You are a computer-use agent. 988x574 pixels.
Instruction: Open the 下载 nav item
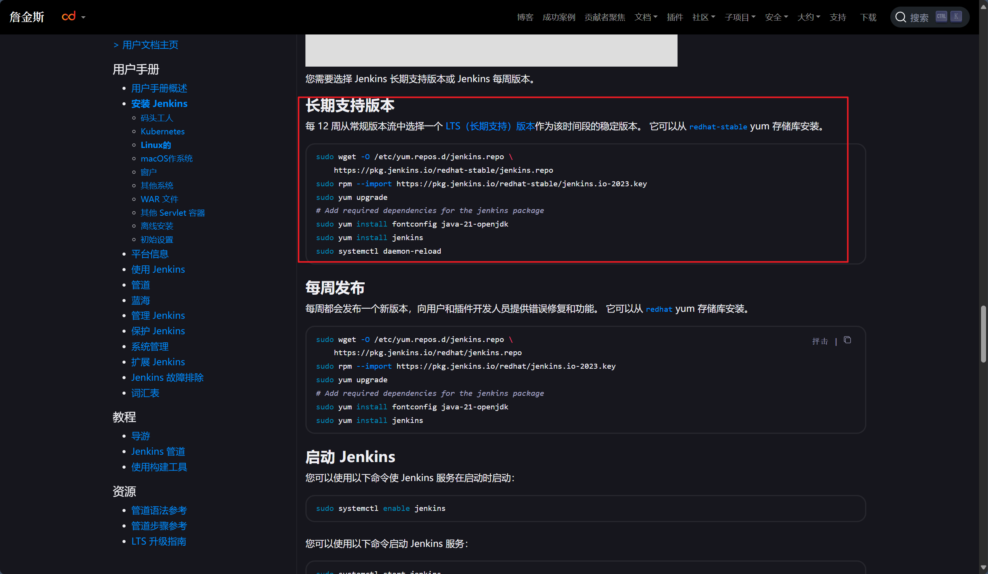point(868,17)
